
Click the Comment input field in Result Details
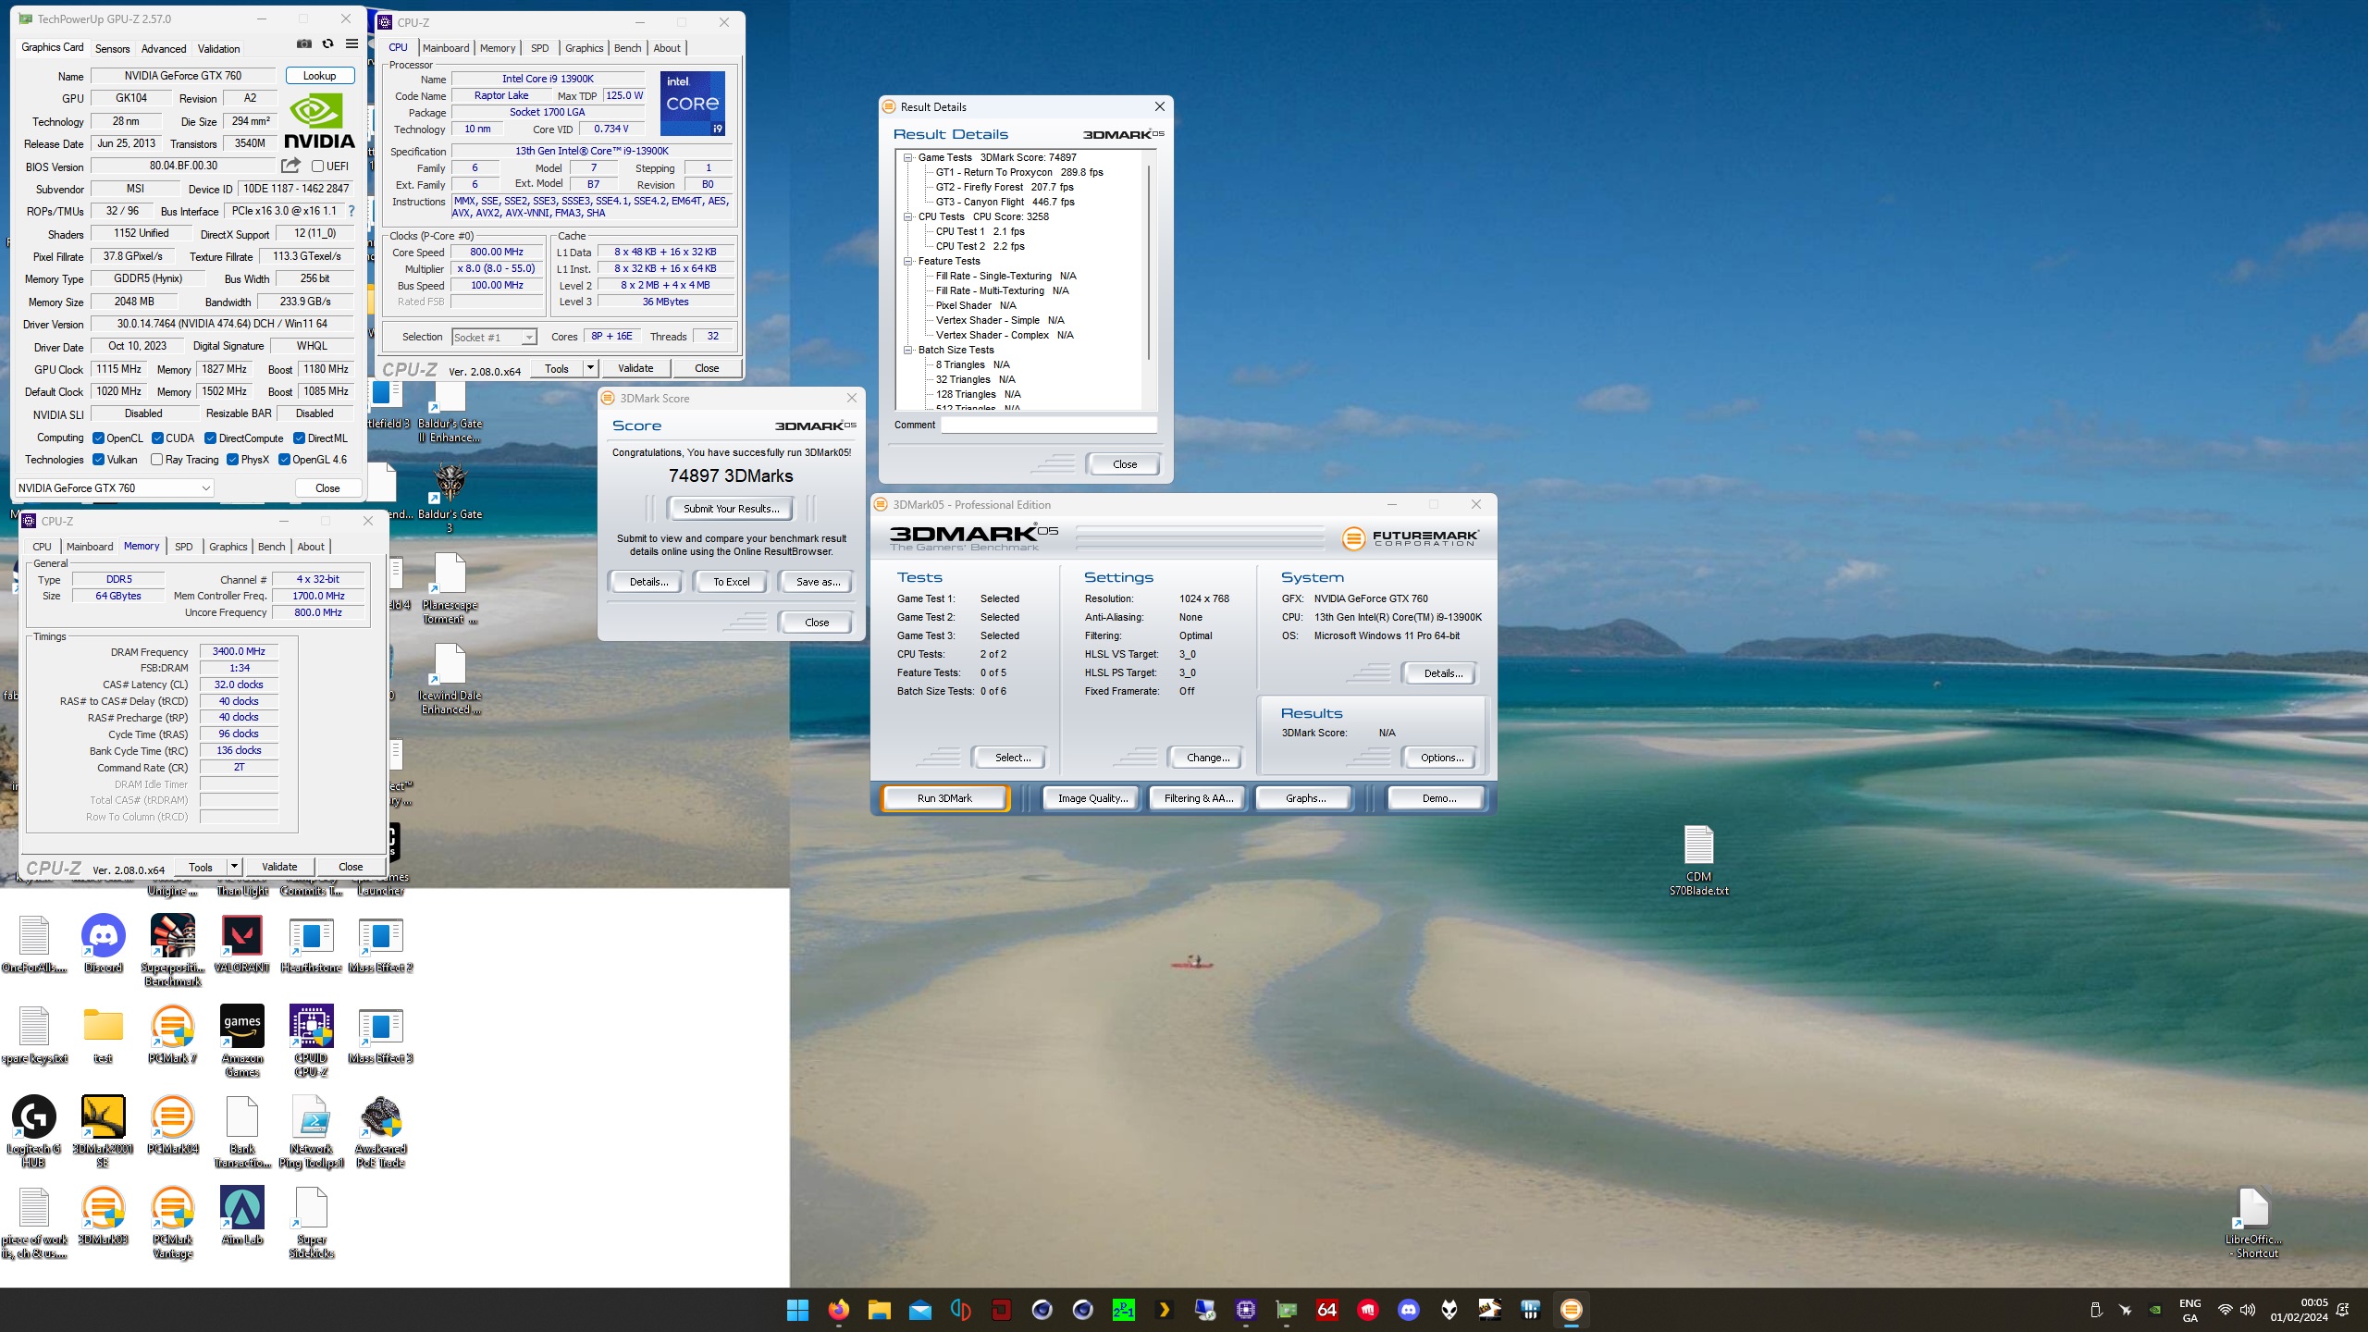(x=1049, y=425)
